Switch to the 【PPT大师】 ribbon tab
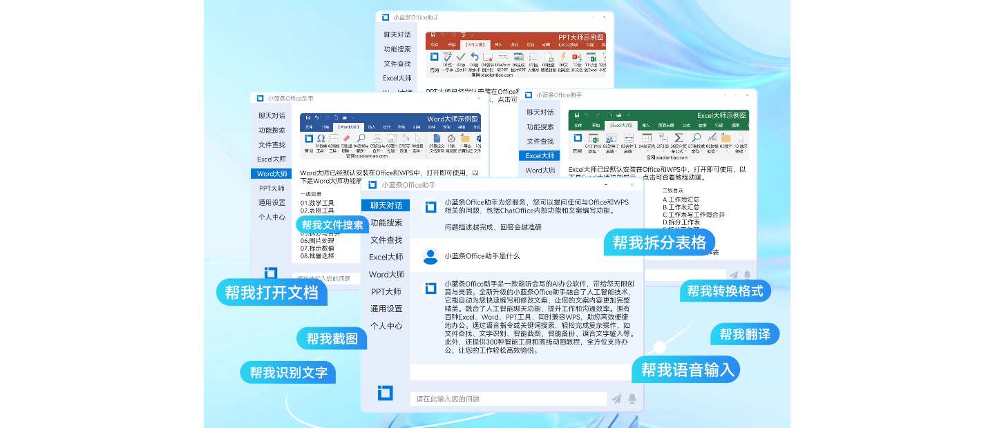 click(475, 44)
